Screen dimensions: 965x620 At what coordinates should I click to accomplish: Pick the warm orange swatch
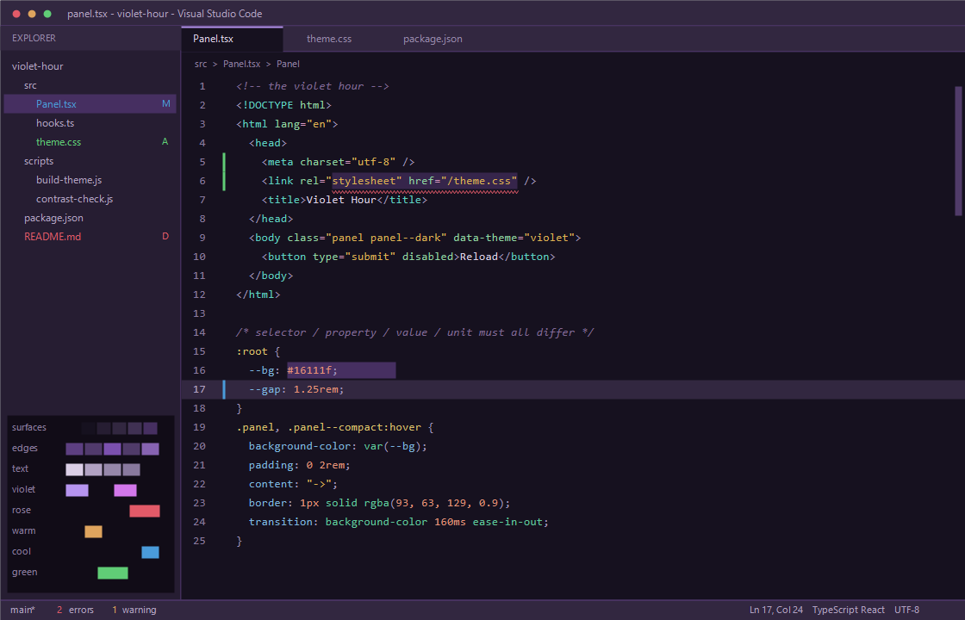tap(94, 531)
